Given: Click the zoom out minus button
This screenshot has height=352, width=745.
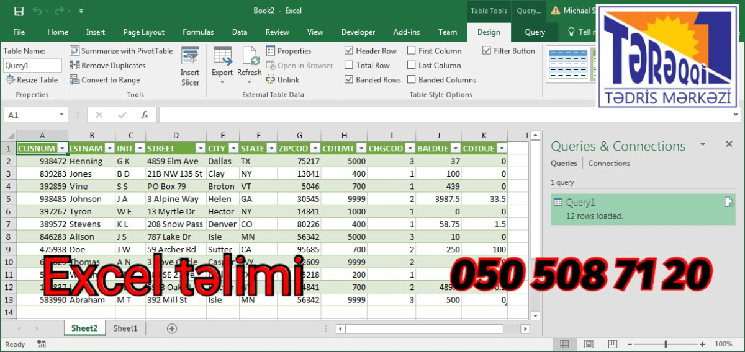Looking at the screenshot, I should 630,344.
